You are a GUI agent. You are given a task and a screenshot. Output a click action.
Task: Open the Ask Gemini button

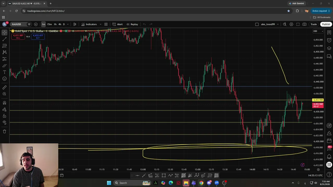pyautogui.click(x=296, y=3)
